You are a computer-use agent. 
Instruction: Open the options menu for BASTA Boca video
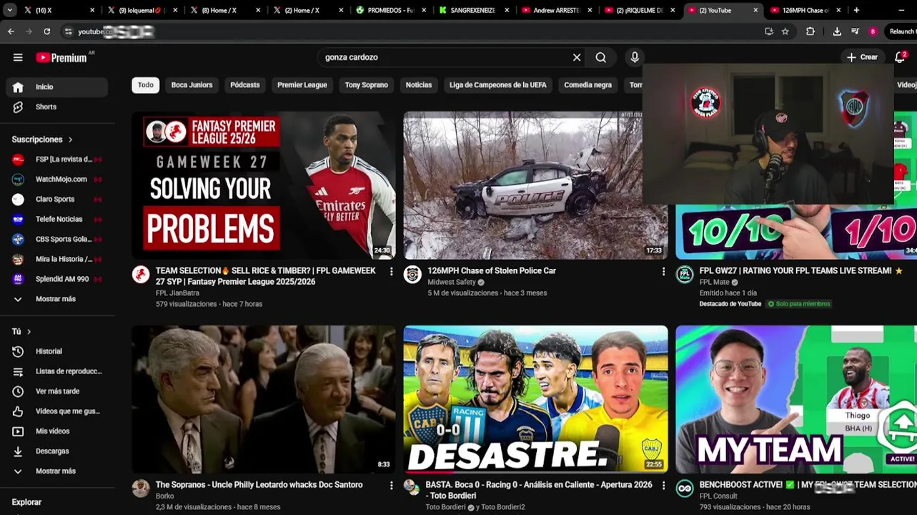pyautogui.click(x=663, y=486)
